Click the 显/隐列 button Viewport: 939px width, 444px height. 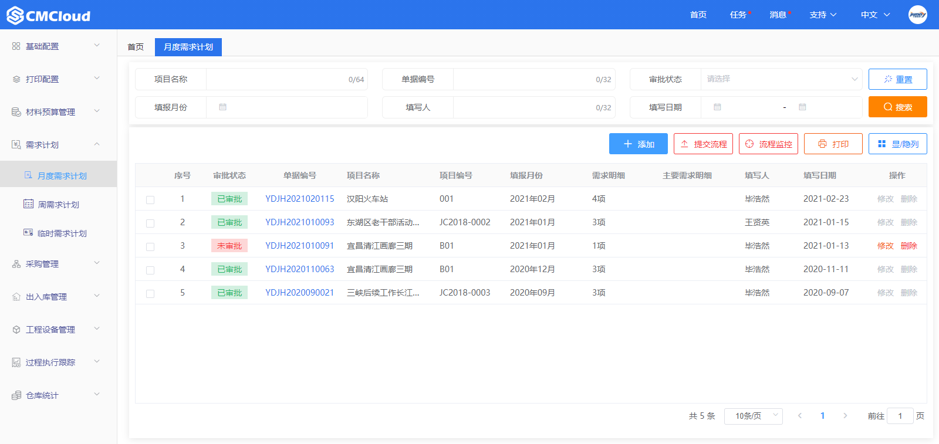(x=898, y=144)
